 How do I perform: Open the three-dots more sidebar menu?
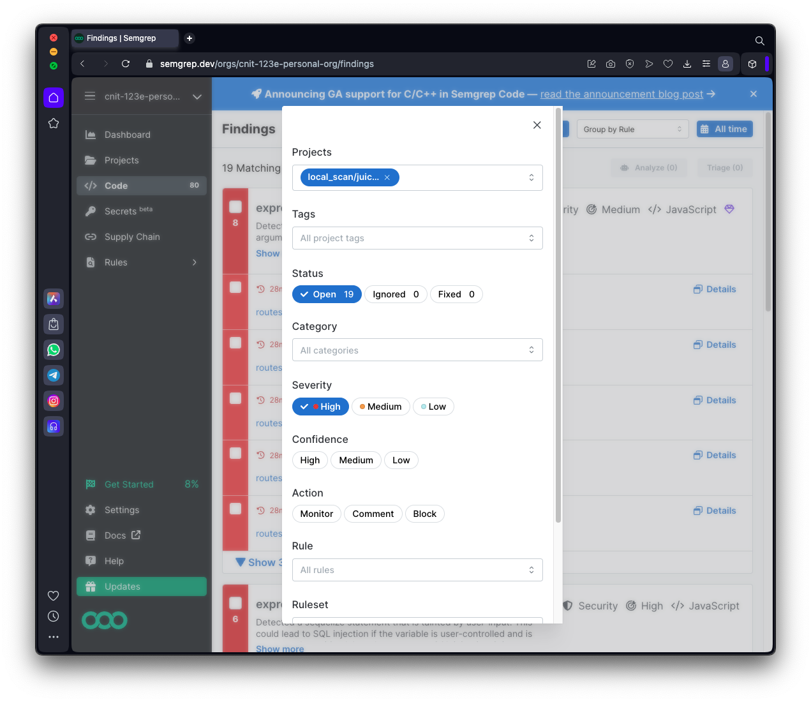coord(54,637)
